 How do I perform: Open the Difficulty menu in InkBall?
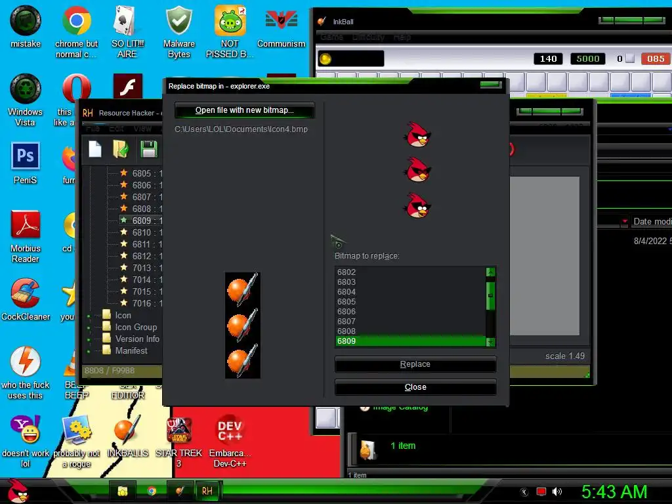pos(368,37)
